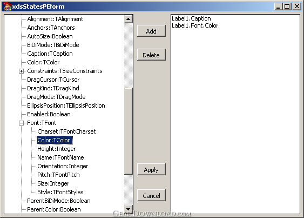
Task: Select the ParentColor:Boolean property
Action: coord(54,209)
